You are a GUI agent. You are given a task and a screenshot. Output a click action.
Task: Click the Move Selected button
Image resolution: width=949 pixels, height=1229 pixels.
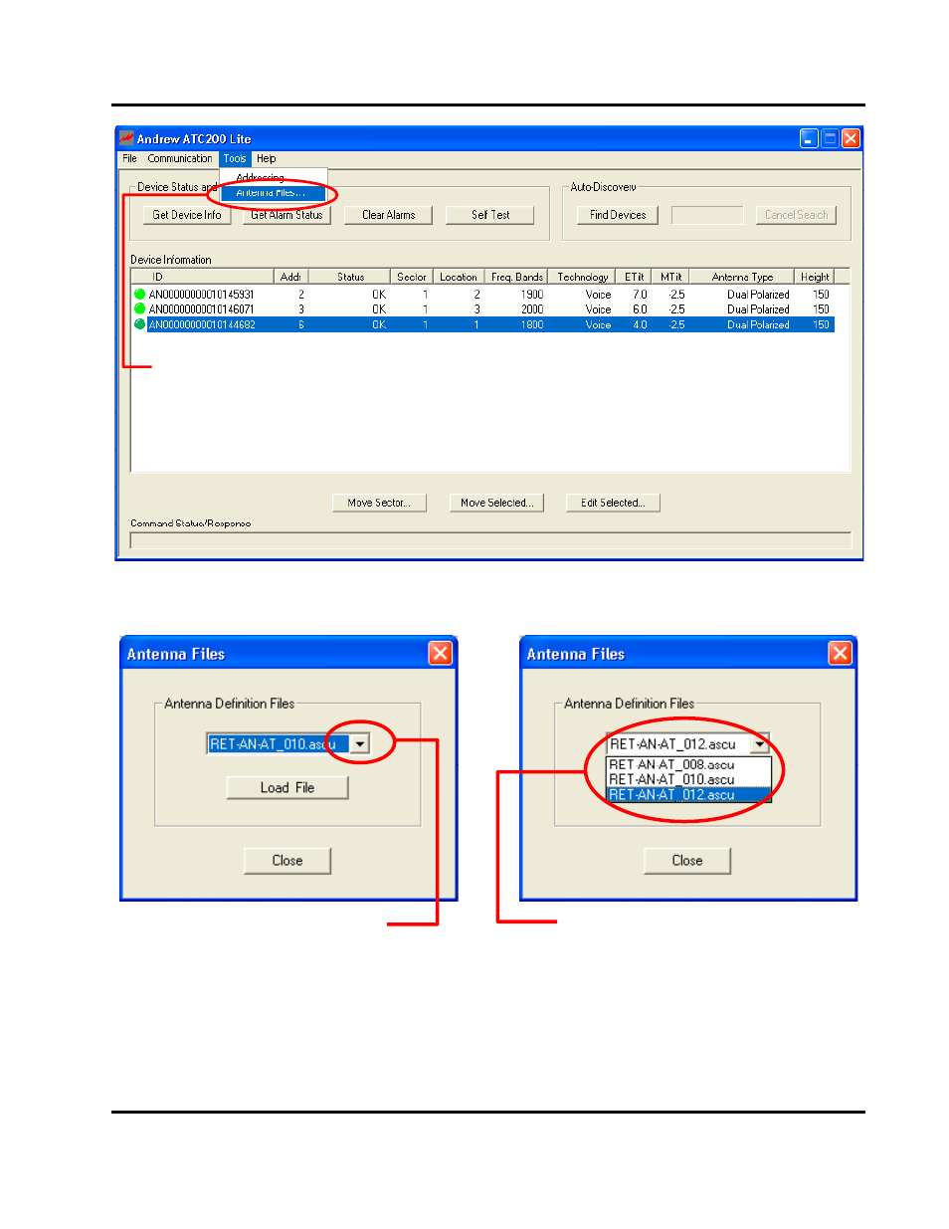tap(496, 503)
